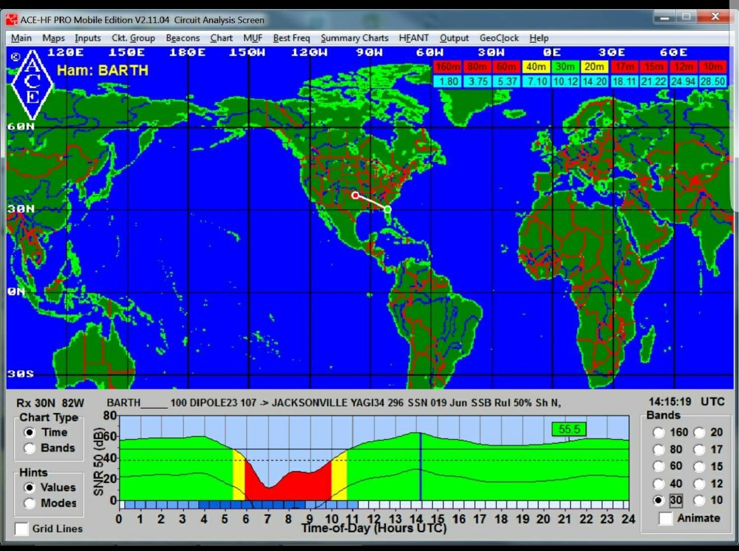Open the Inputs menu
This screenshot has width=739, height=551.
click(88, 38)
